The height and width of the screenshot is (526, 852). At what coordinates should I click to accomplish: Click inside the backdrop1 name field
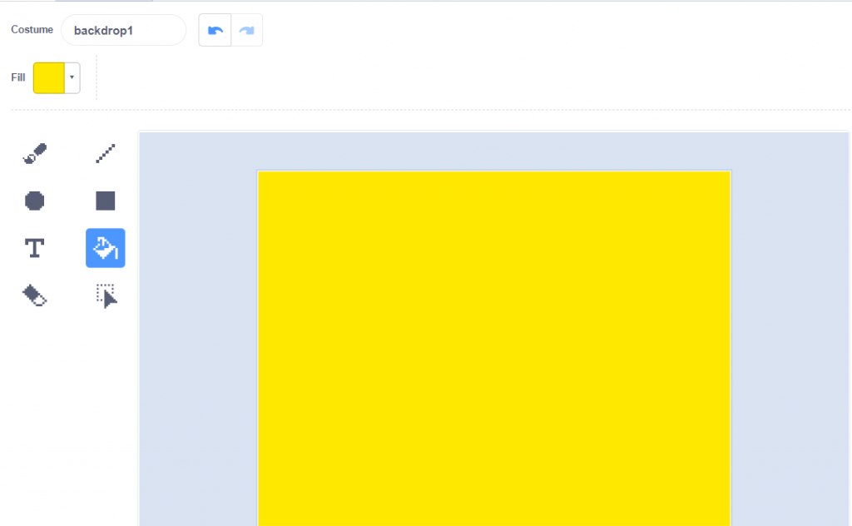click(x=123, y=29)
